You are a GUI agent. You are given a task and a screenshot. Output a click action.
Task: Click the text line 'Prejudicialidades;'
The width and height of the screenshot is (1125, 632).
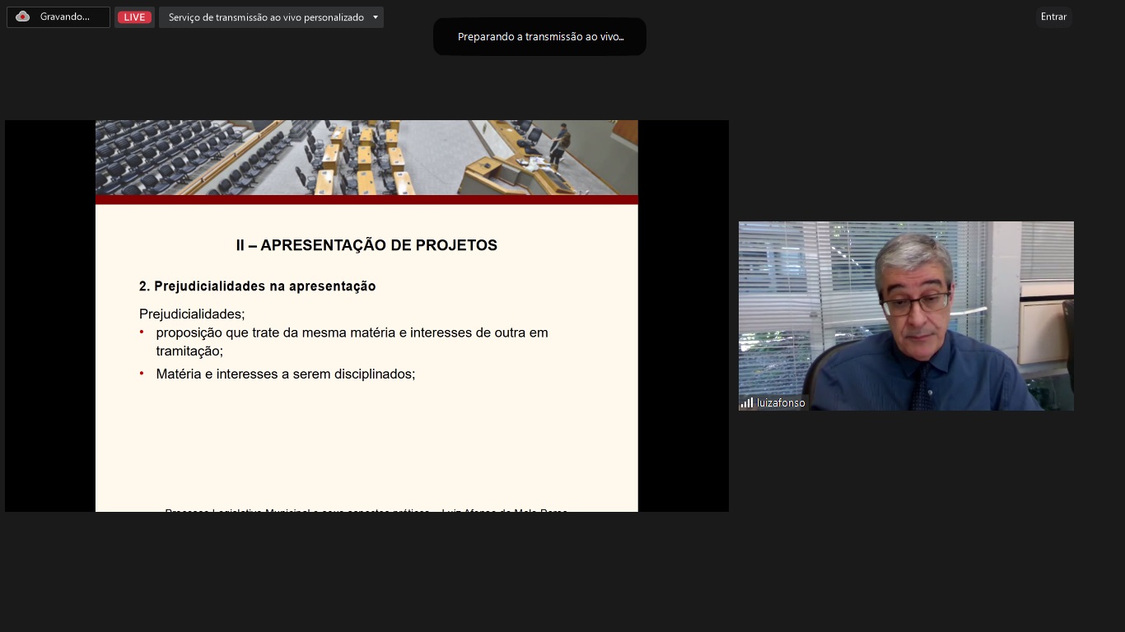(192, 314)
